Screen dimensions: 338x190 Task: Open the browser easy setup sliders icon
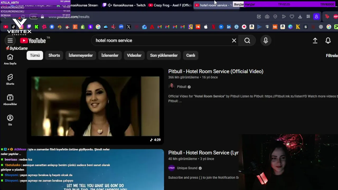pos(308,17)
